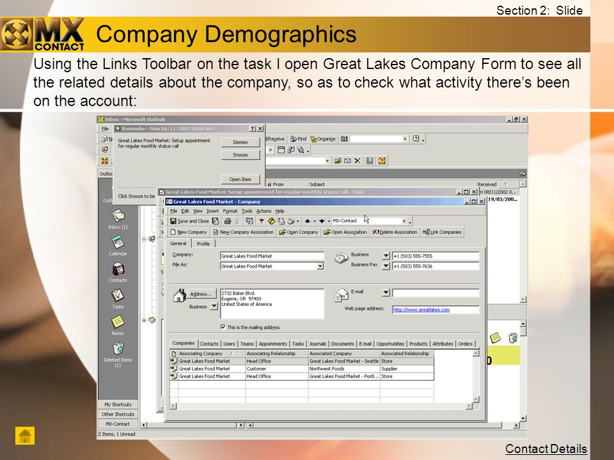614x460 pixels.
Task: Open the File As dropdown
Action: (320, 266)
